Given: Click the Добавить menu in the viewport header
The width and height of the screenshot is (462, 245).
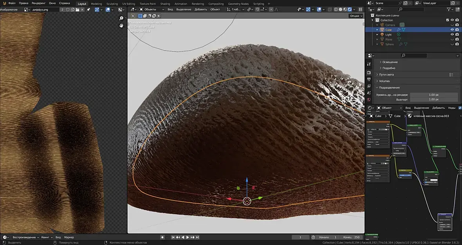Looking at the screenshot, I should click(x=200, y=9).
